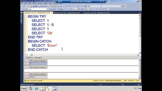The height and width of the screenshot is (91, 162).
Task: Click the editor vertical scrollbar thumb
Action: 140,27
